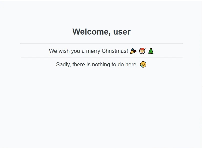
Task: Click the word "do" in the bottom line
Action: click(121, 65)
